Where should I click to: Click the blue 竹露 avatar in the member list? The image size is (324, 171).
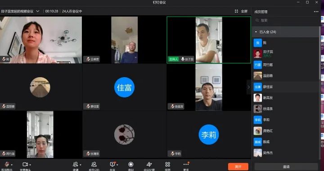tap(258, 65)
